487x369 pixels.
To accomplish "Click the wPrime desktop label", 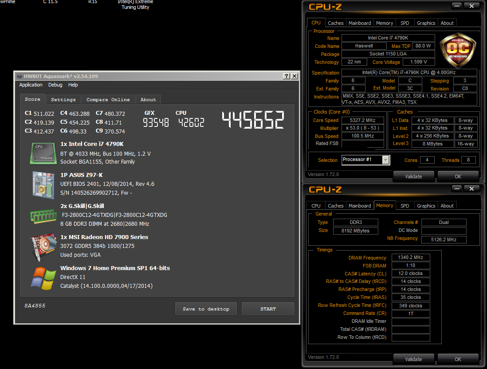I will coord(8,2).
